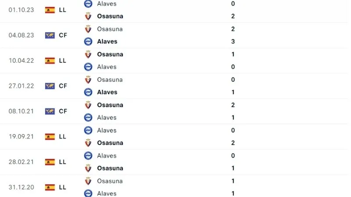Click Alaves crest in the 04.08.23 match
This screenshot has width=351, height=197.
tap(88, 42)
